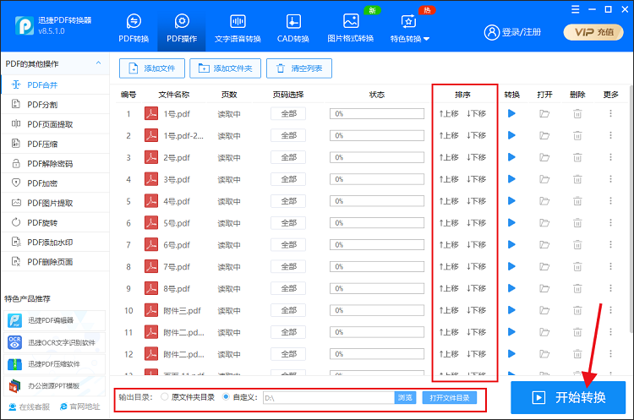Open more options for 2号.pdf
The image size is (634, 420).
click(610, 157)
